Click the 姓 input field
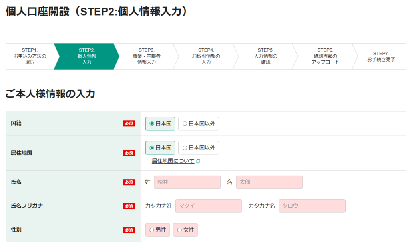Image resolution: width=410 pixels, height=242 pixels. (x=187, y=182)
